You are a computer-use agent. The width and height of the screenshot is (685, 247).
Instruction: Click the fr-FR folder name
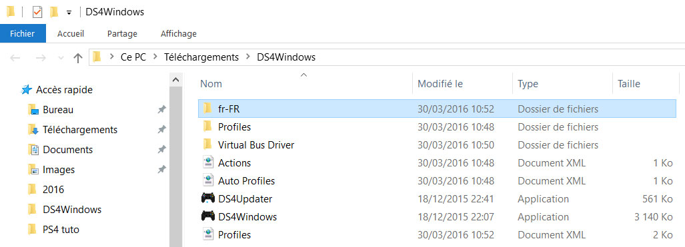coord(229,109)
